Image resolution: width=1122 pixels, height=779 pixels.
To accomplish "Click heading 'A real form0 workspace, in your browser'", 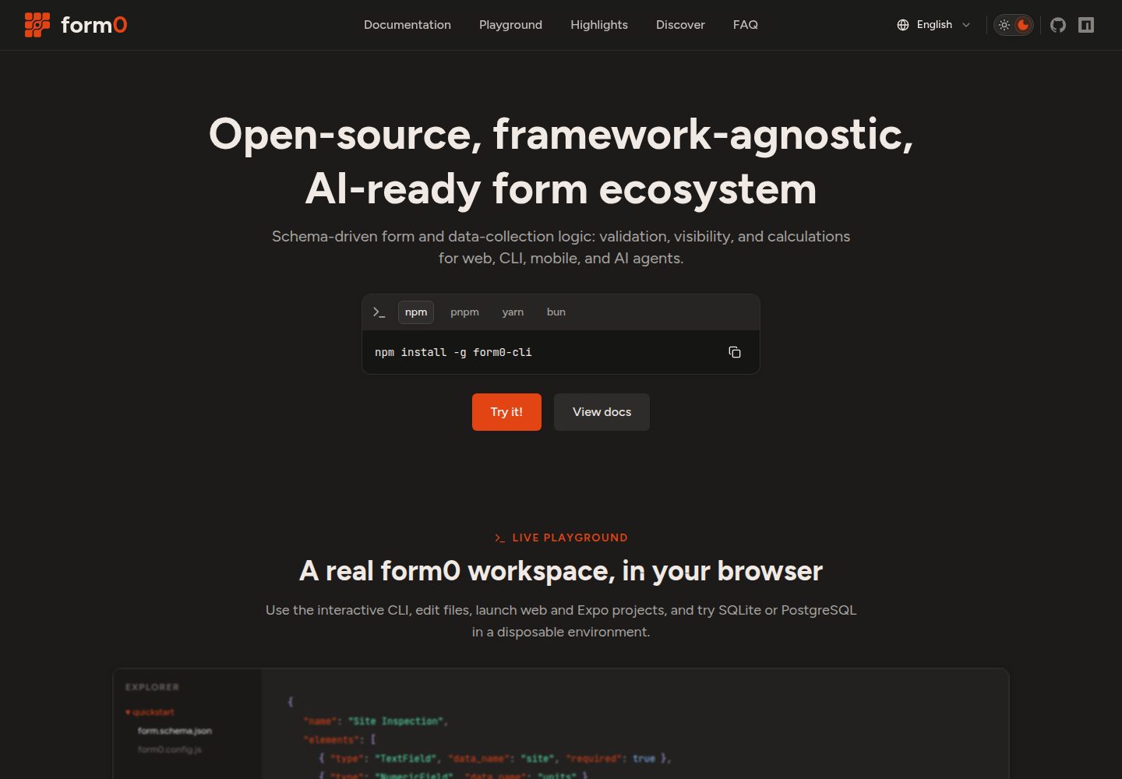I will [x=561, y=571].
